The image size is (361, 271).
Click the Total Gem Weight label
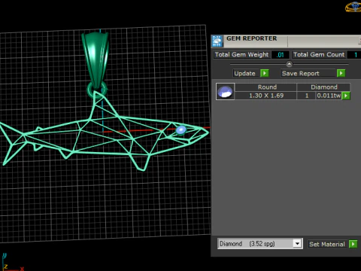click(x=241, y=54)
